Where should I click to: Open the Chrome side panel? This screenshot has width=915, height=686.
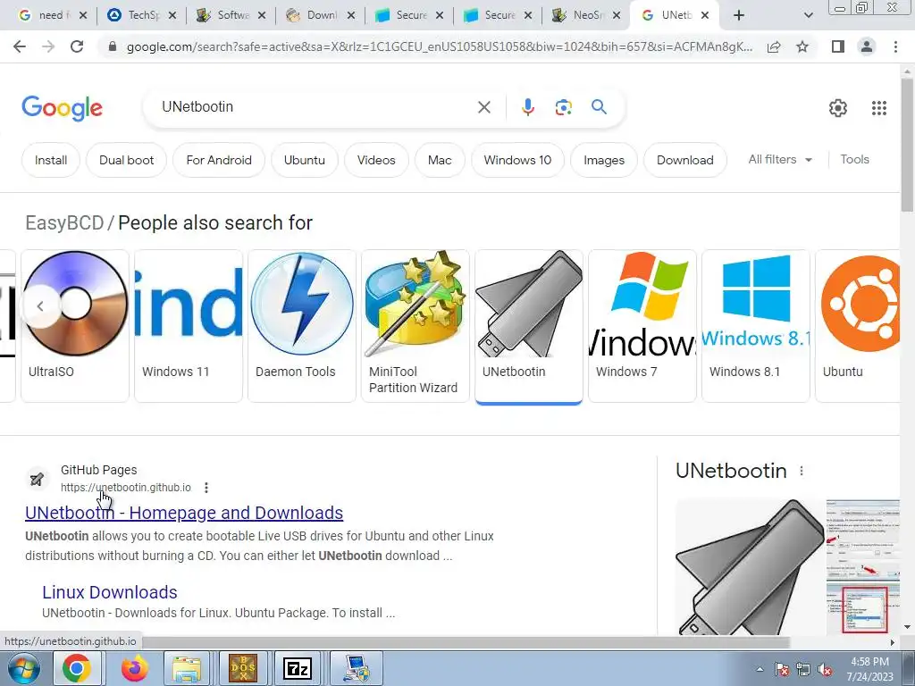(838, 46)
